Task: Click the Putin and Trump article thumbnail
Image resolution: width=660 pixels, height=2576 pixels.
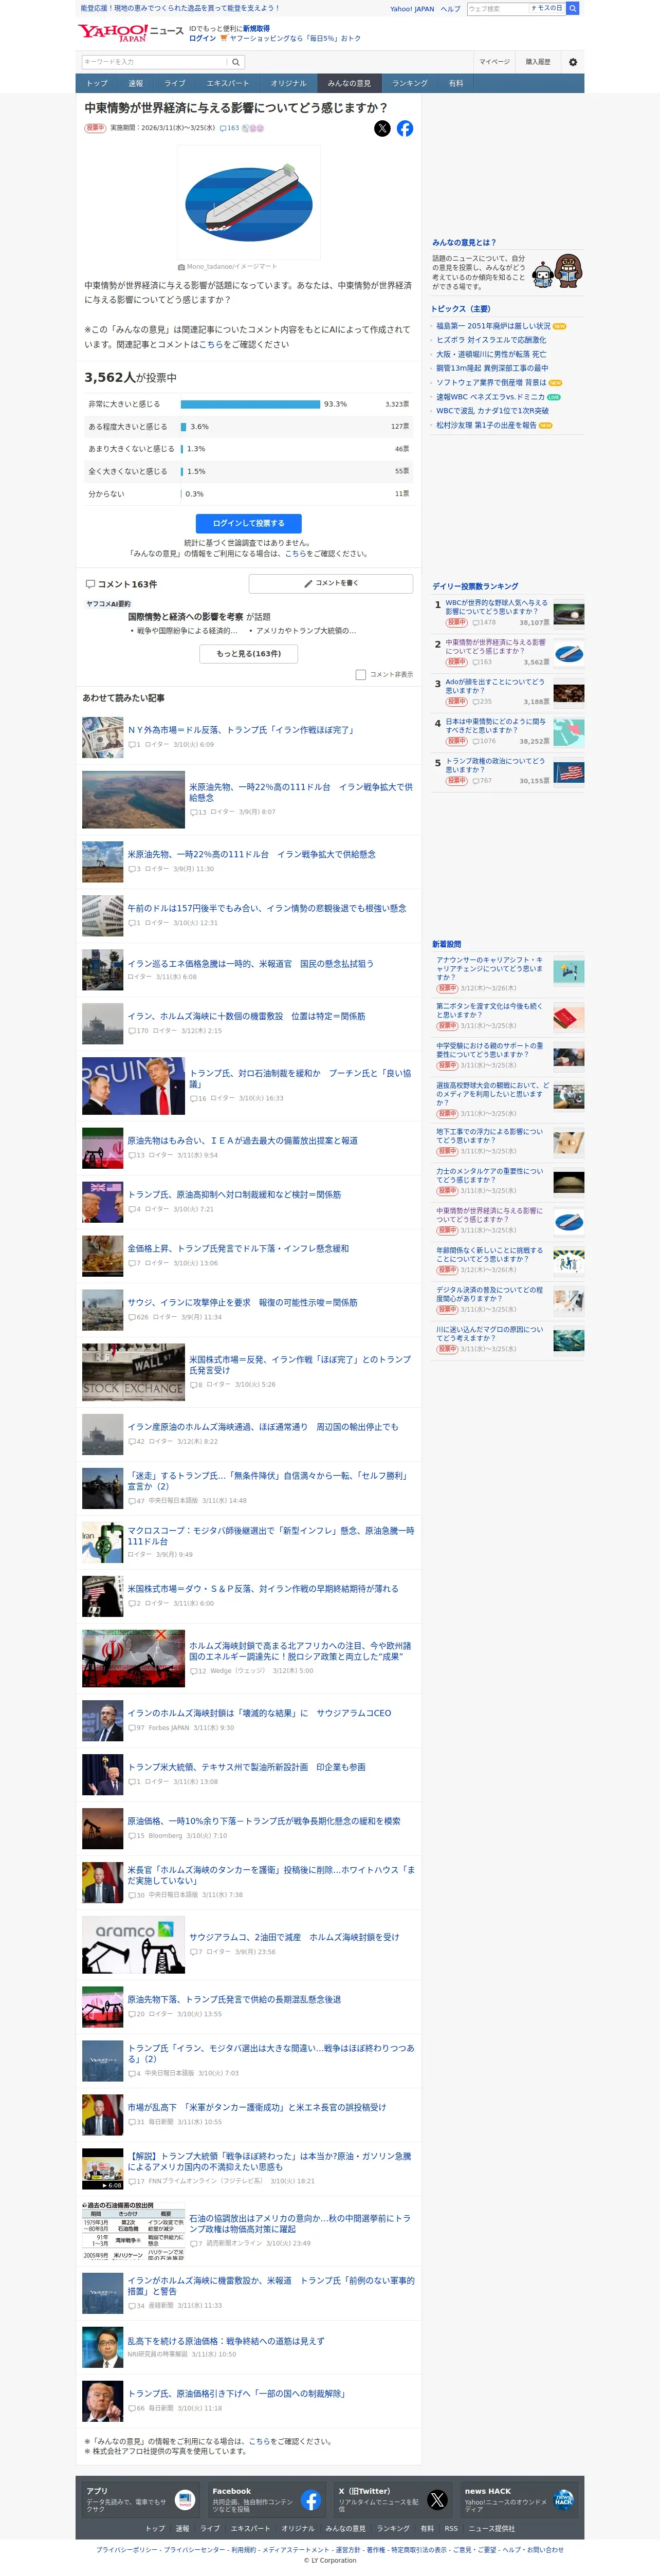Action: 133,1086
